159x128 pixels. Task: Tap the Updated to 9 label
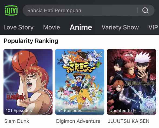tap(122, 111)
